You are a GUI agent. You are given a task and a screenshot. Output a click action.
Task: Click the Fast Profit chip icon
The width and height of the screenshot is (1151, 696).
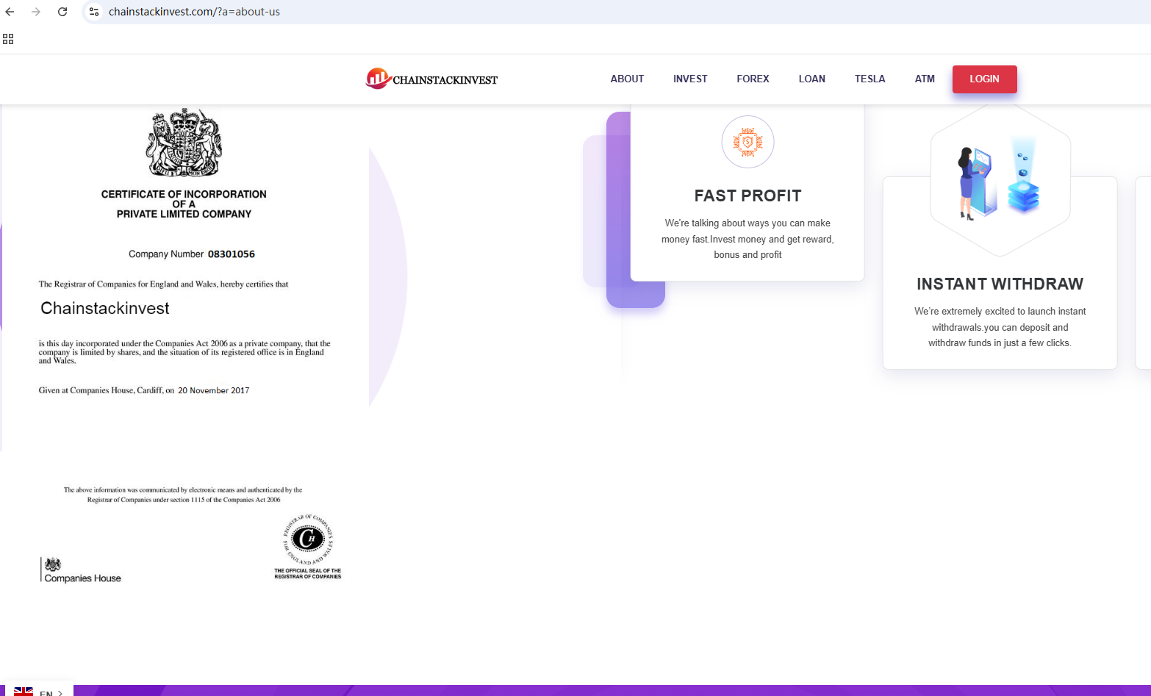[747, 142]
